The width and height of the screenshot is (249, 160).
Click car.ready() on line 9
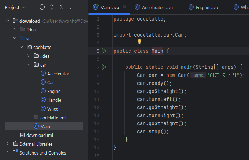click(155, 83)
